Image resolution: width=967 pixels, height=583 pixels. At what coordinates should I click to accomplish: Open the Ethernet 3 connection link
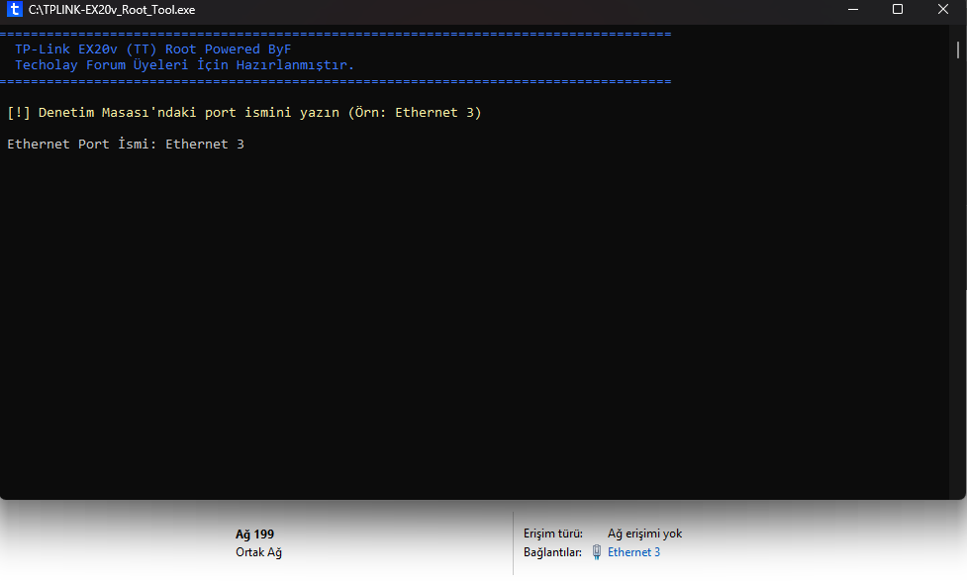coord(633,552)
